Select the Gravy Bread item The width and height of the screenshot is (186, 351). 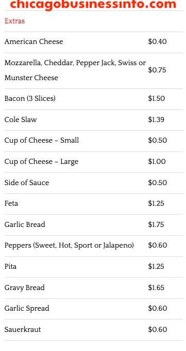point(25,287)
